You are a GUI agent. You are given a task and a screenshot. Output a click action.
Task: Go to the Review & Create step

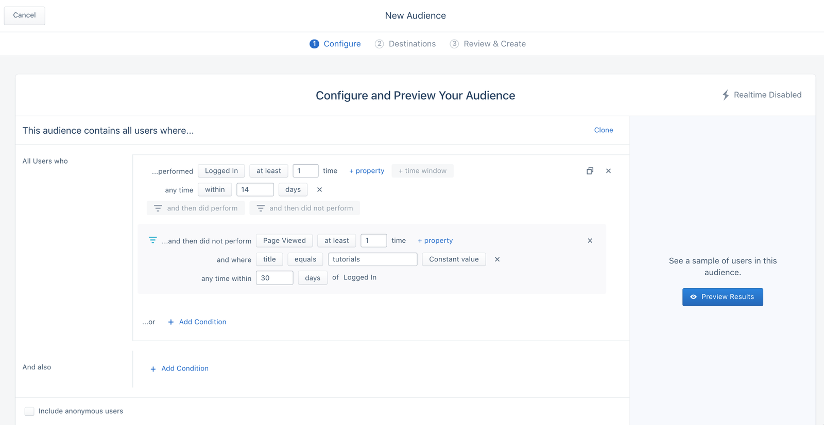tap(488, 44)
